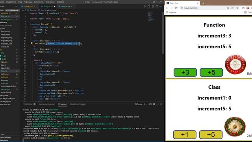Viewport: 252px width, 142px height.
Task: Open the Справка menu
Action: 60,2
